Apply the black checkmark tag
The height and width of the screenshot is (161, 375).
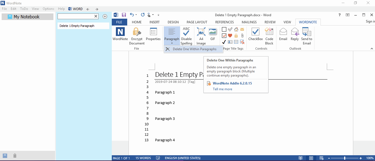(224, 42)
